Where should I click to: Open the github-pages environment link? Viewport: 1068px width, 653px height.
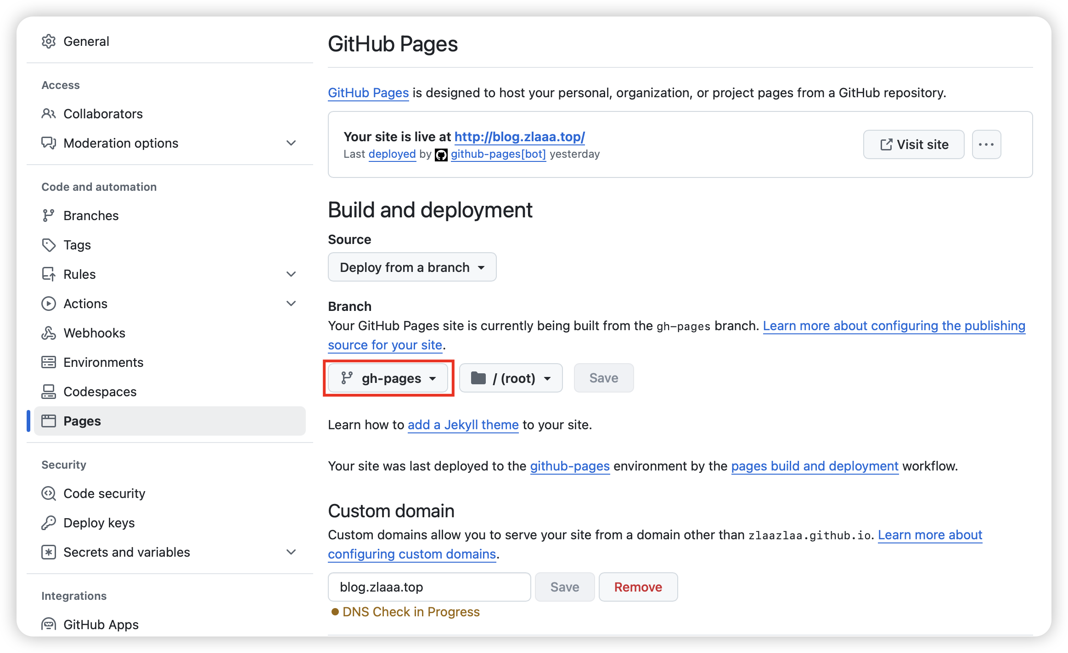[570, 466]
